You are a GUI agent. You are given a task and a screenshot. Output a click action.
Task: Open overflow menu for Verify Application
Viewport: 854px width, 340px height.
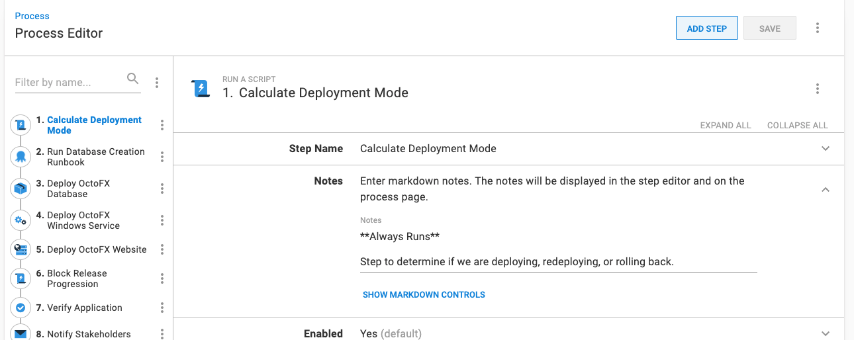pos(162,308)
